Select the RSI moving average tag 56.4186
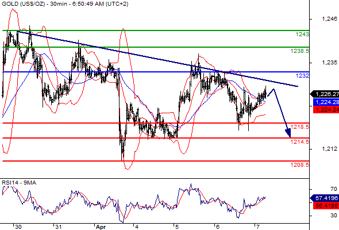The image size is (339, 230). coord(326,205)
